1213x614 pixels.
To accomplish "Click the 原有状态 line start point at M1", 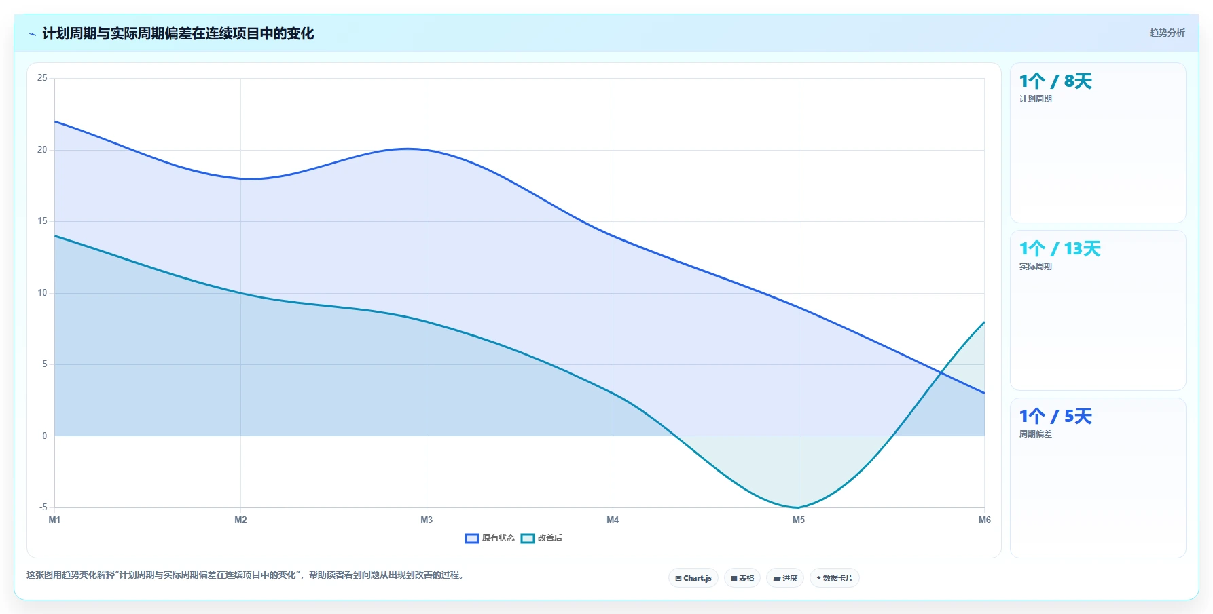I will (55, 121).
